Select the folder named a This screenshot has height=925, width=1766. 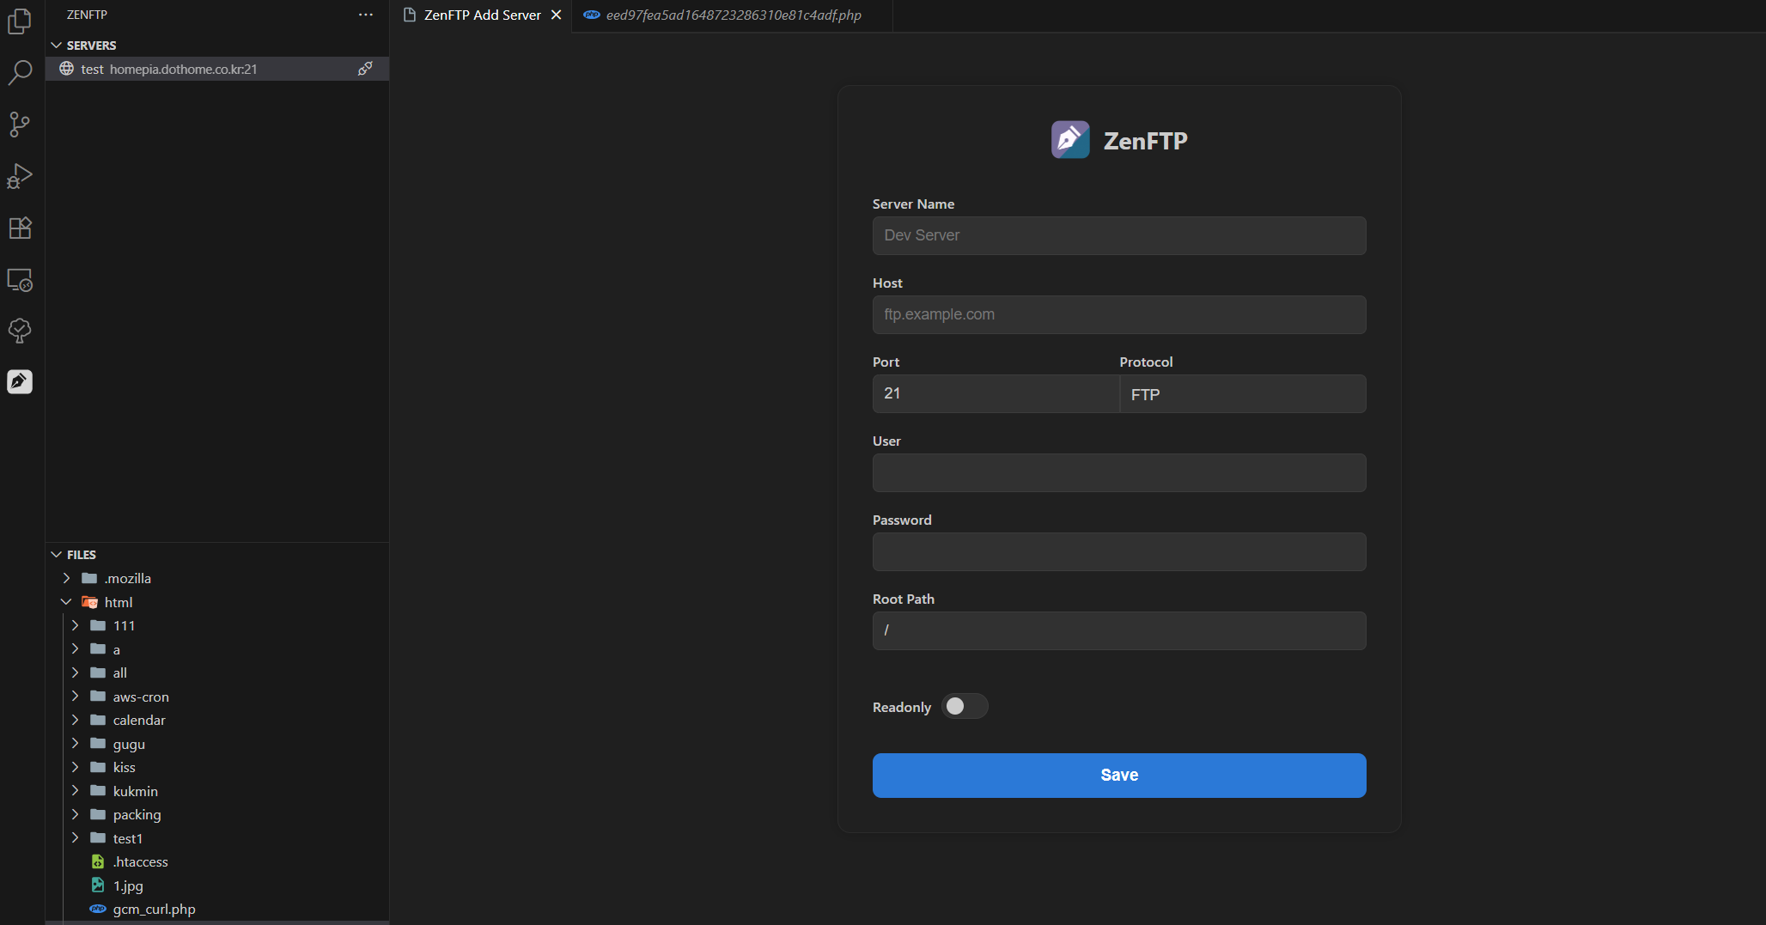217,649
